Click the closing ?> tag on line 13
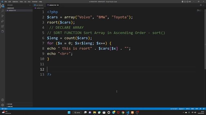Viewport: 206px width, 115px height. 49,74
